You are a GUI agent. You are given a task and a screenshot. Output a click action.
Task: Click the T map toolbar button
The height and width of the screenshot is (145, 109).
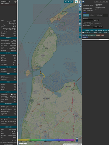[x=72, y=2]
